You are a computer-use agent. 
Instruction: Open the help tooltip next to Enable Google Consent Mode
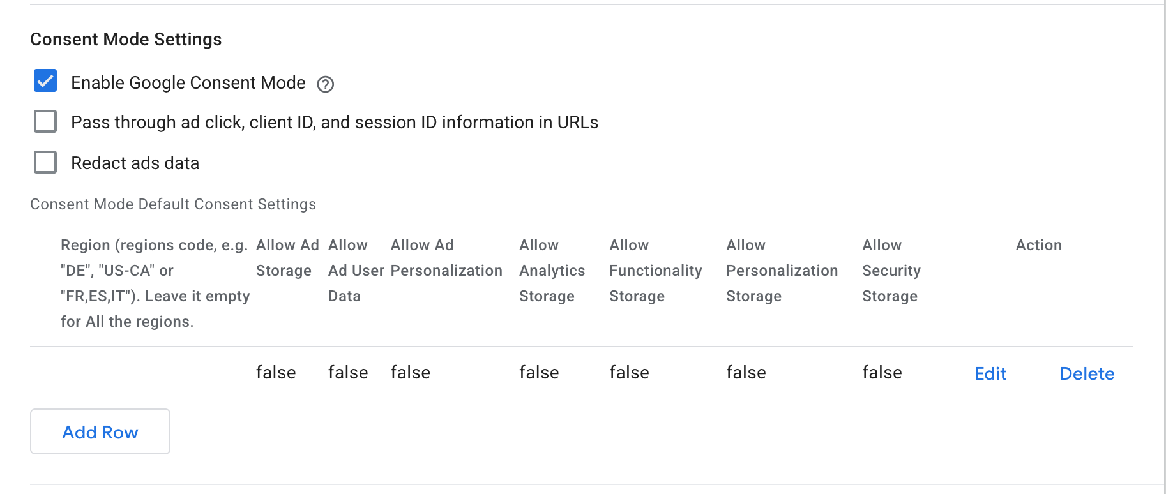(x=325, y=84)
